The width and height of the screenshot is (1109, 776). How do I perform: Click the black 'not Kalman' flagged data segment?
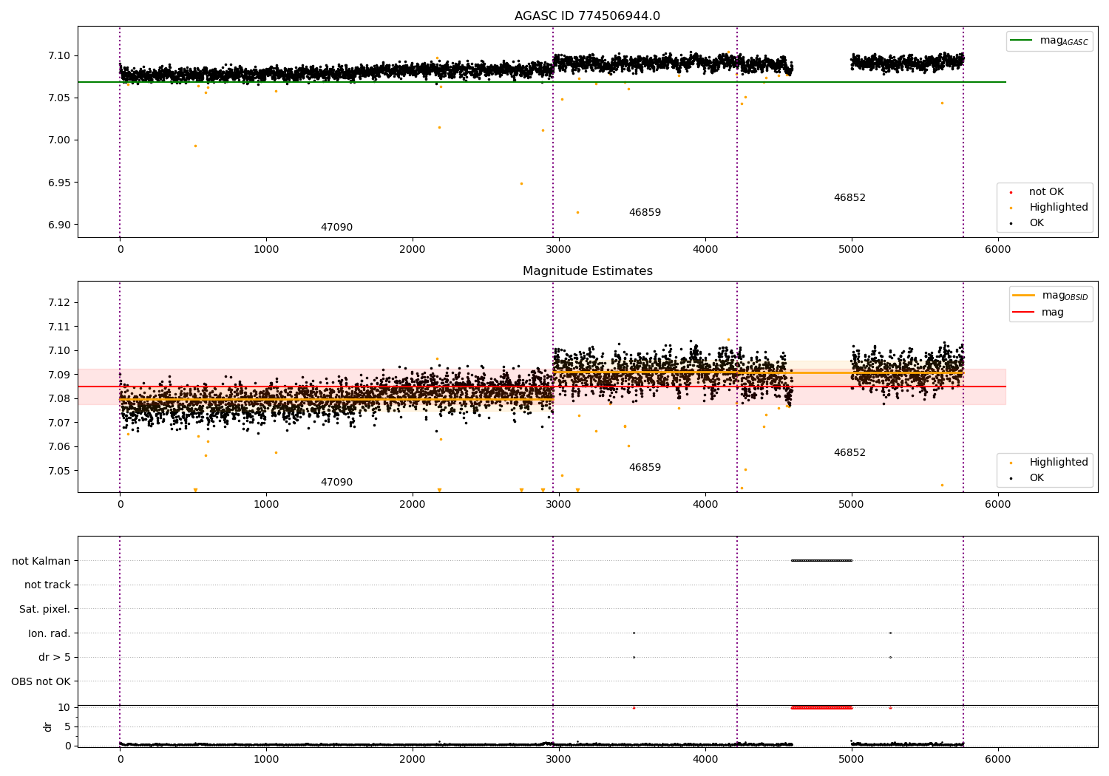coord(821,560)
